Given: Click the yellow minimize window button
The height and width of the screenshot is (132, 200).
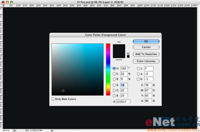Looking at the screenshot, I should [7, 2].
